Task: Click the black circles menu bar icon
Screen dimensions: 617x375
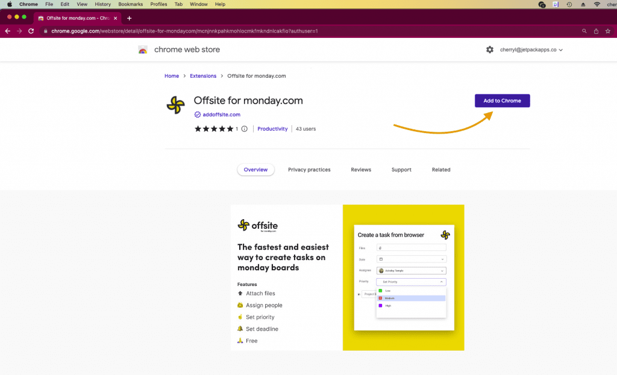Action: tap(542, 4)
